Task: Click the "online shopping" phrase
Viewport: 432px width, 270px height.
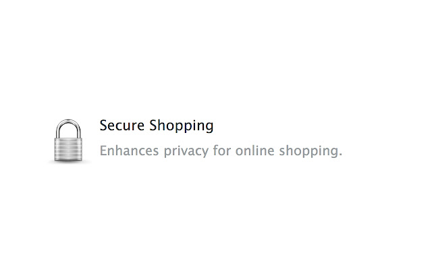Action: coord(287,151)
